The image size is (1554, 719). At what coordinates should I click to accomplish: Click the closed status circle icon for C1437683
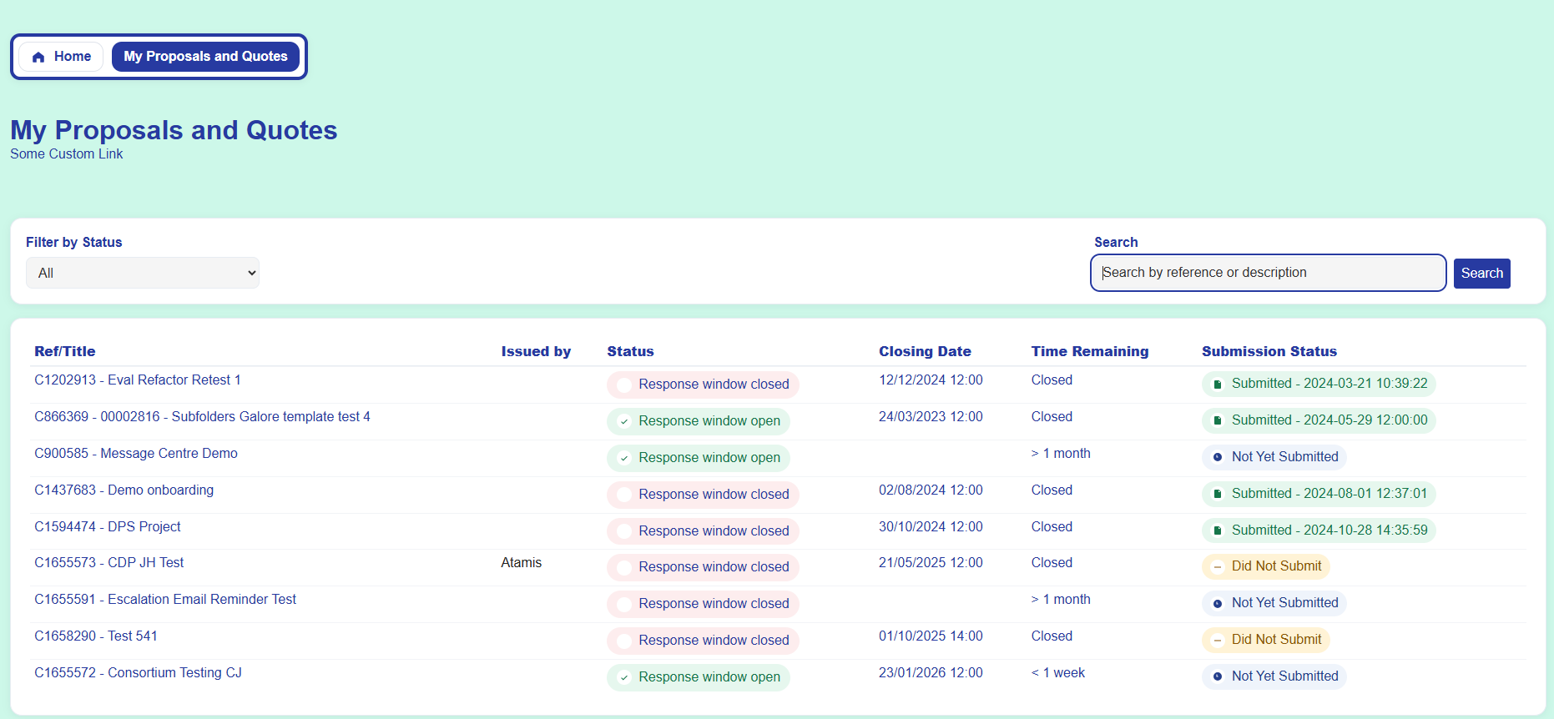624,495
